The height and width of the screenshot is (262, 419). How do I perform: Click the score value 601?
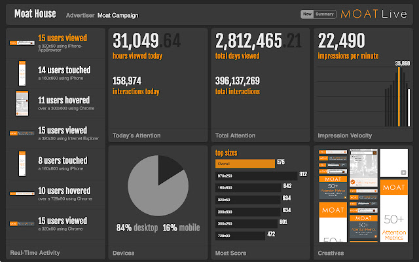283,222
